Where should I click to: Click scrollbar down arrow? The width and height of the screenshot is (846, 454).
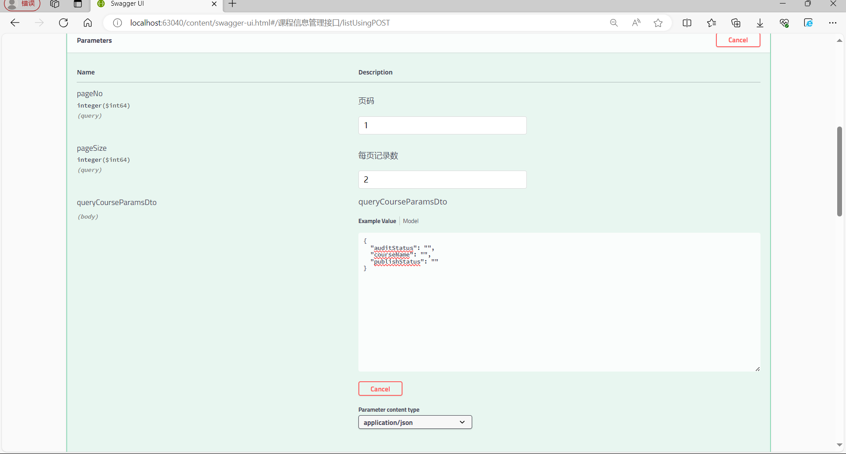[839, 445]
